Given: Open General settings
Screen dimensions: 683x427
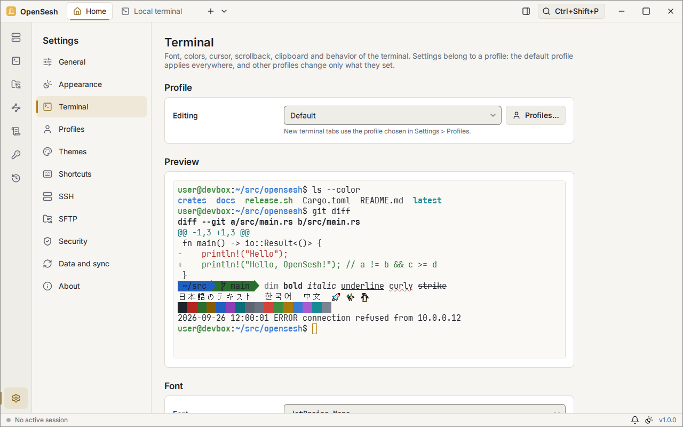Looking at the screenshot, I should 91,62.
